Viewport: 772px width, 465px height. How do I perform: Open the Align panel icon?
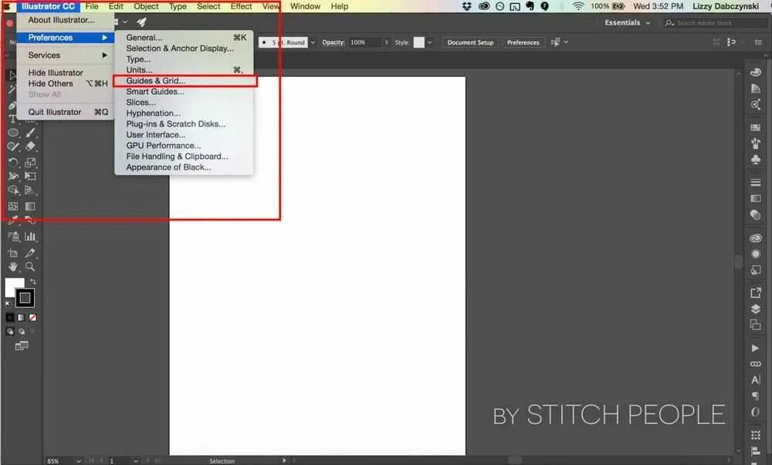[x=755, y=451]
